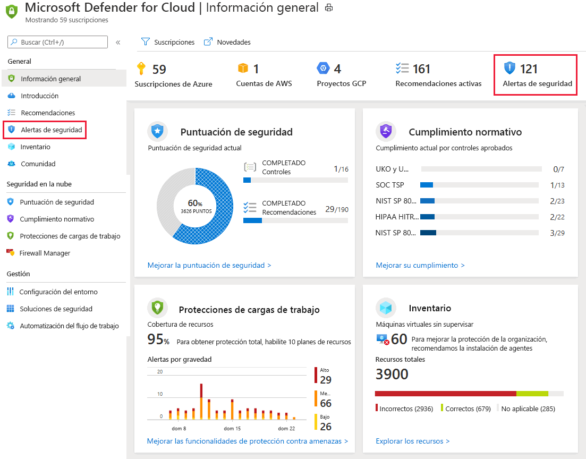Click the total resources health bar
The width and height of the screenshot is (586, 459).
coord(470,394)
